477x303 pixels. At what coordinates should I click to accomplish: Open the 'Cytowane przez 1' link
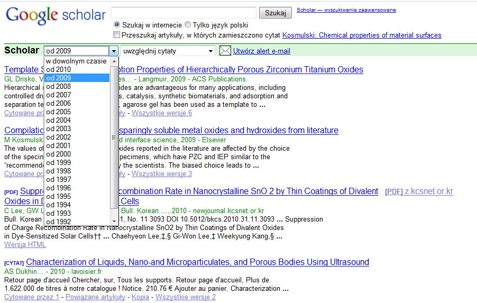32,297
